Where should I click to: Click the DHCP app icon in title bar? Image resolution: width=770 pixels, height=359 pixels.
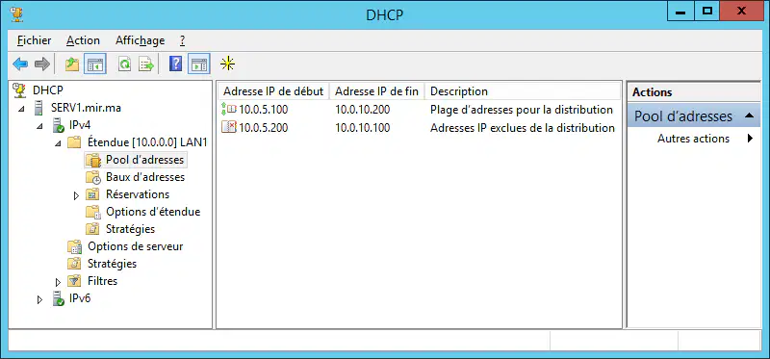tap(16, 13)
